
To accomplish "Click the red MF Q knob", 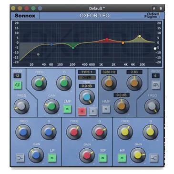I will (100, 132).
